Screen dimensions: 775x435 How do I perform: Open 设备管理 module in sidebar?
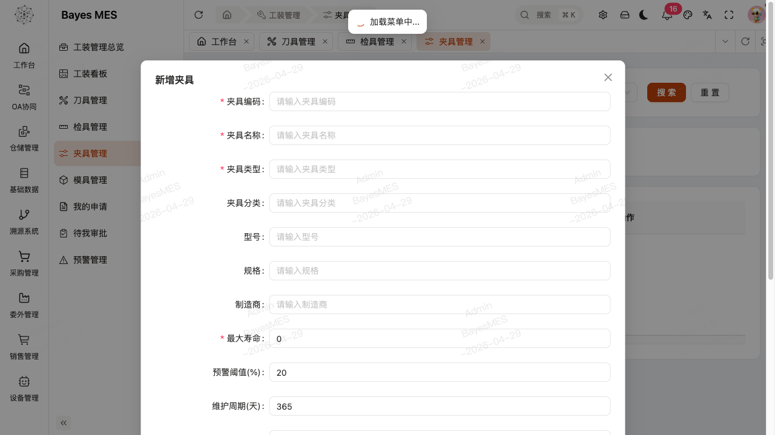click(x=24, y=389)
